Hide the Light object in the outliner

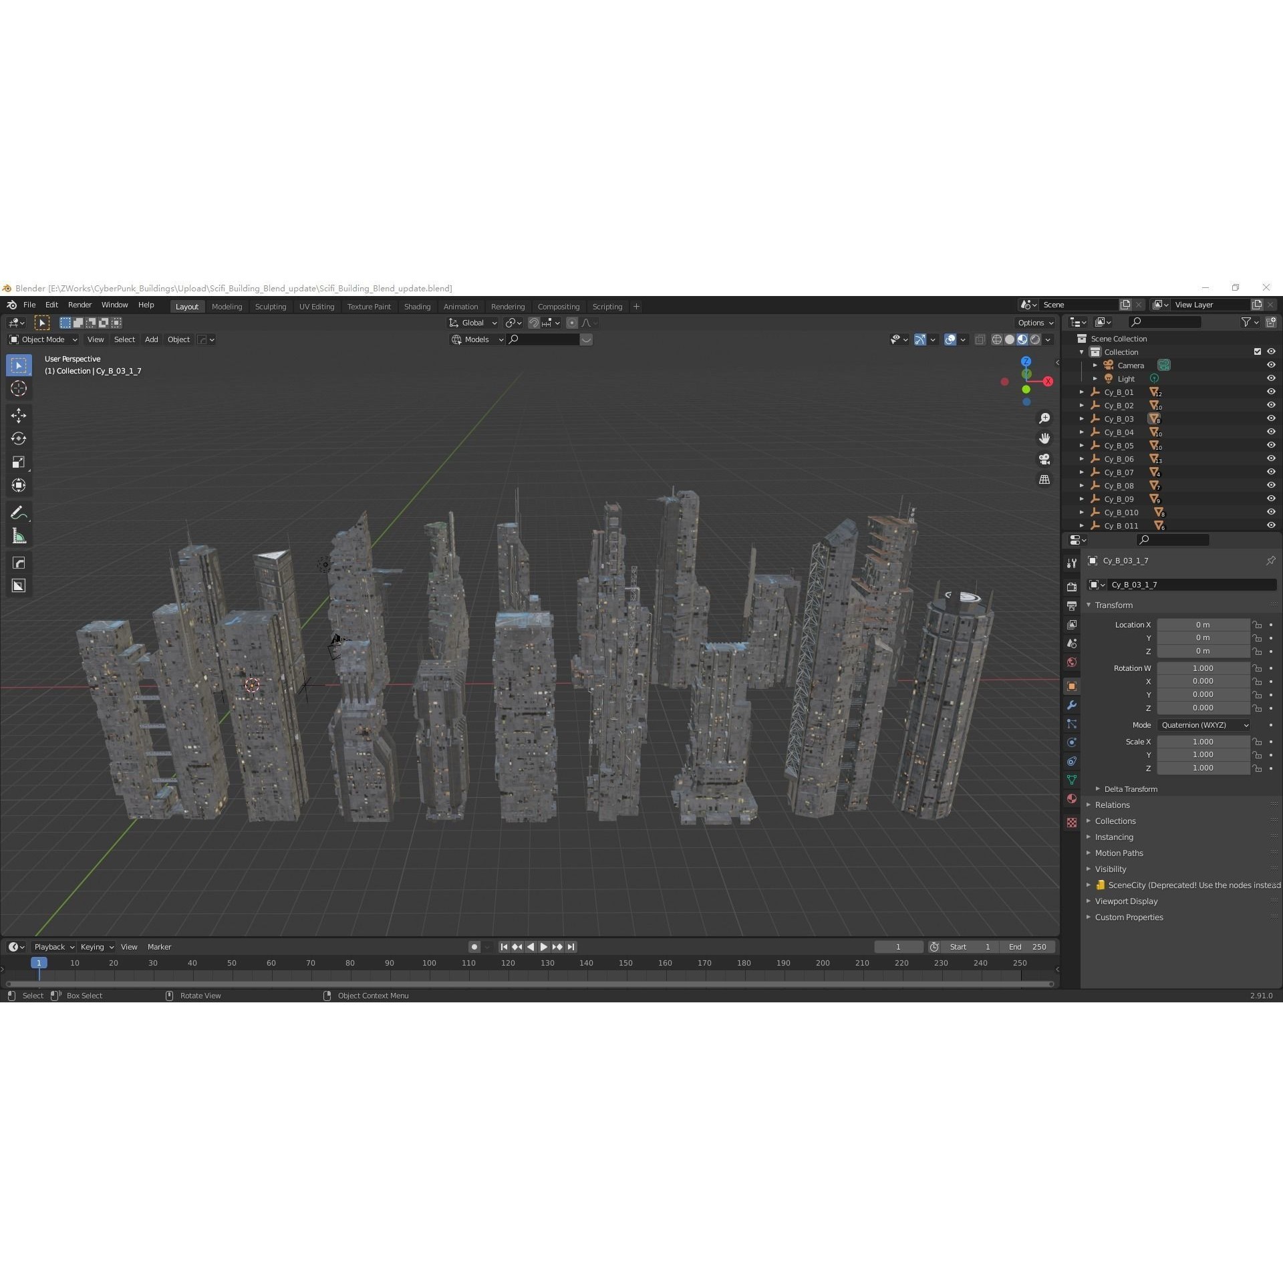(x=1271, y=378)
